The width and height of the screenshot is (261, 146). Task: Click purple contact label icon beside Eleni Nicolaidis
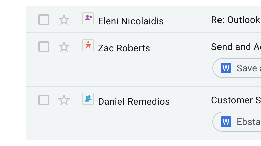[88, 18]
